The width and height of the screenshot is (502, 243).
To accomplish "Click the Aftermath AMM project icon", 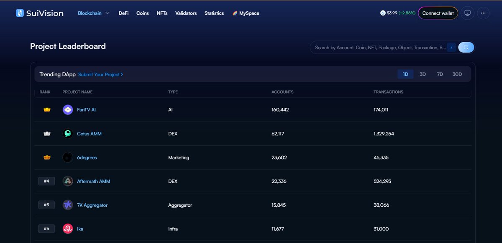I will click(x=68, y=181).
